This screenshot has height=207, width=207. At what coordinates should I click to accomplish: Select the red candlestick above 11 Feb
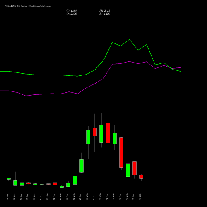(108, 133)
